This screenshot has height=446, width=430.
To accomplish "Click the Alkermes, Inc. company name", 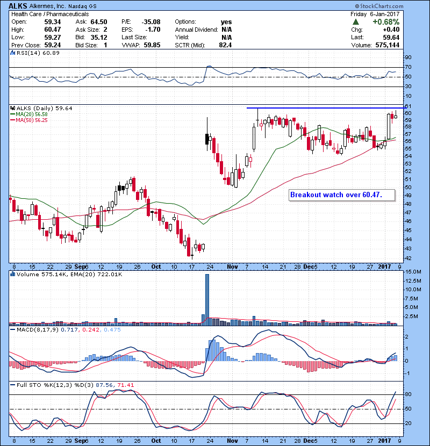I will click(x=47, y=6).
